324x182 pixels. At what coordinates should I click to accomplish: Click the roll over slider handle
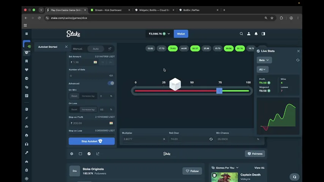219,91
